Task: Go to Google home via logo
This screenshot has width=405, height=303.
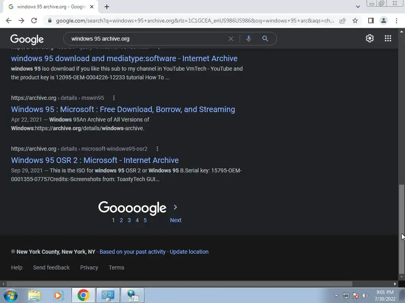Action: tap(27, 39)
